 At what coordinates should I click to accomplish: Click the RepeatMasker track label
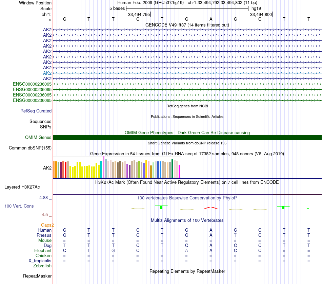pyautogui.click(x=37, y=276)
